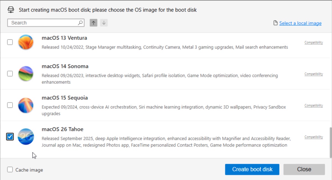Check the macOS 13 Ventura checkbox
Screen dimensions: 332x180
(10, 42)
